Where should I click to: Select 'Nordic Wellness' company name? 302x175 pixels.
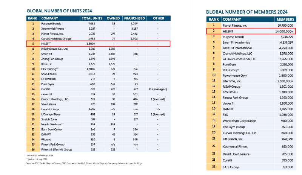[52, 124]
